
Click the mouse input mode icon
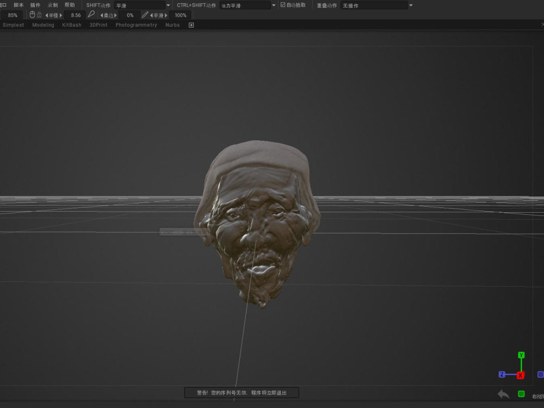coord(32,15)
